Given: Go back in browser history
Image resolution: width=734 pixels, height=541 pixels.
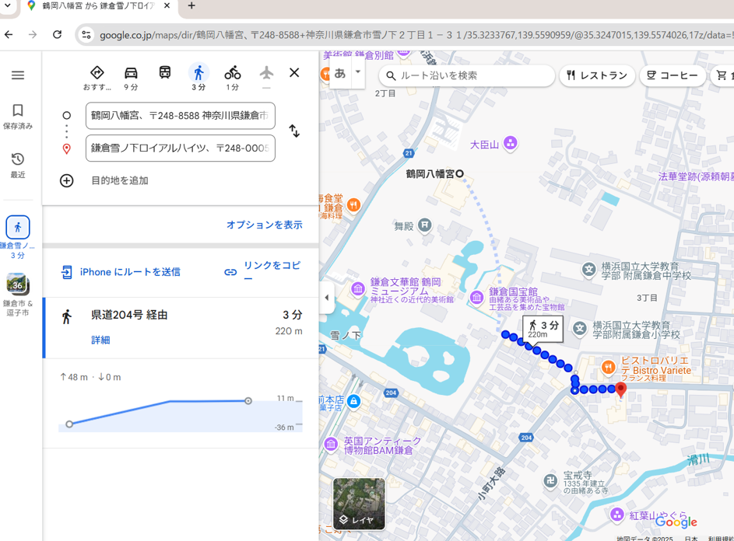Looking at the screenshot, I should [9, 35].
